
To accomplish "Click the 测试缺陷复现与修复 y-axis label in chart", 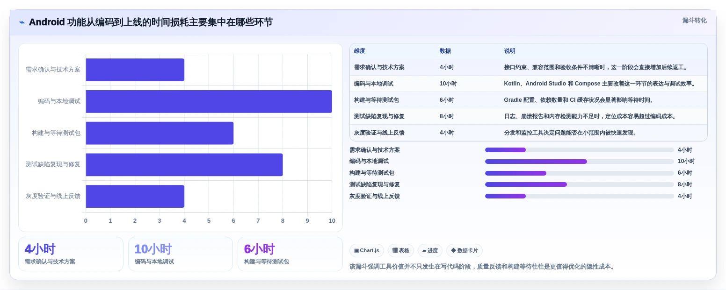I will (53, 164).
